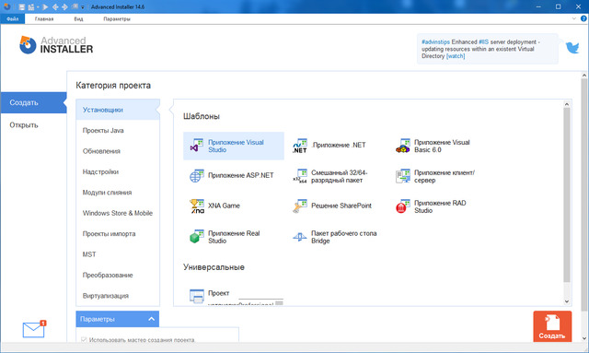Choose the XNA Game template icon
Screen dimensions: 589x353
pos(196,206)
